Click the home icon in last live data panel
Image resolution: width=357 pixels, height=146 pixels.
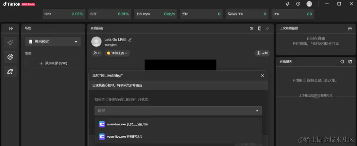[350, 28]
